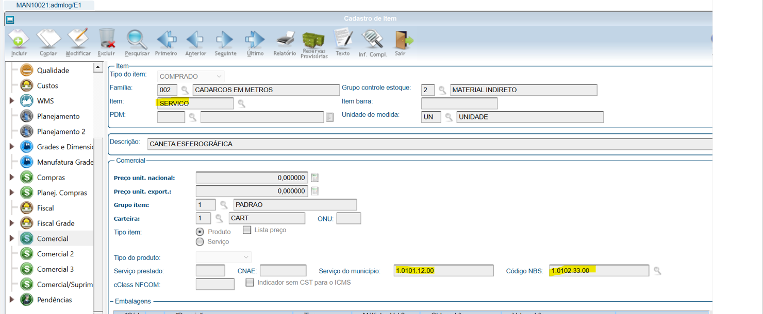The width and height of the screenshot is (763, 314).
Task: Open the Tipo do item dropdown
Action: click(191, 76)
